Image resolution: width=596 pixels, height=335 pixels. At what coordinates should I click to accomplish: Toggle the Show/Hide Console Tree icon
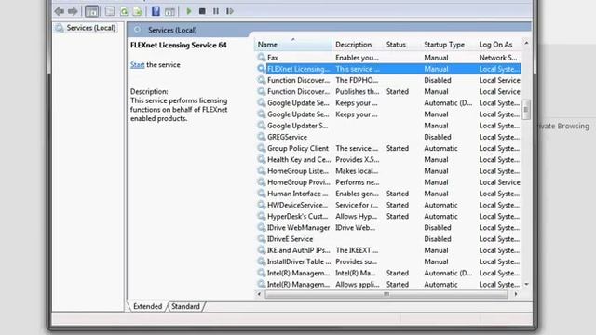tap(91, 11)
